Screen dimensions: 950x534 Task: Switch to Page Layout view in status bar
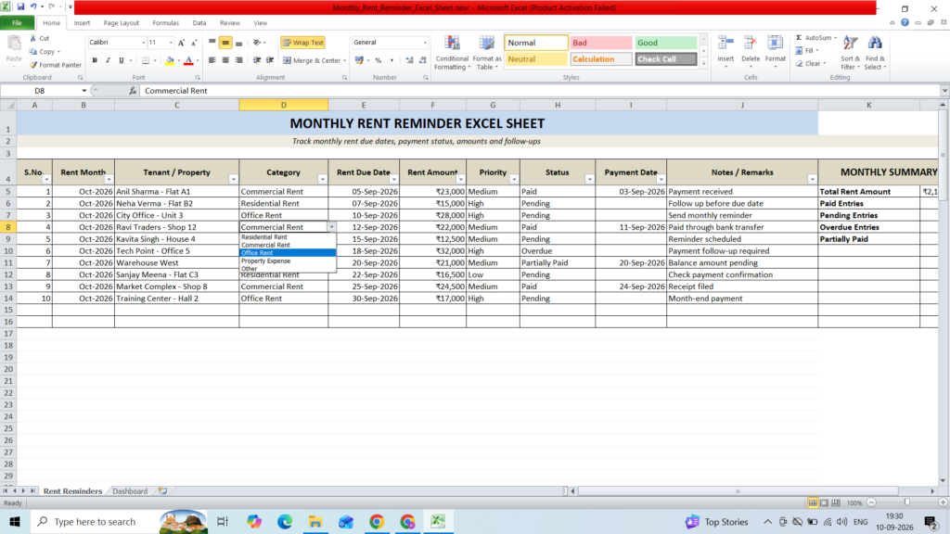point(825,503)
